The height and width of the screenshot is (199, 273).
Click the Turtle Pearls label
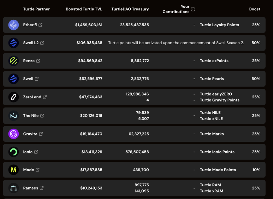click(212, 79)
